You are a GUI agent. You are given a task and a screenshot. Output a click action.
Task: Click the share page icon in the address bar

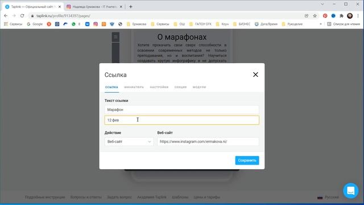click(x=307, y=16)
